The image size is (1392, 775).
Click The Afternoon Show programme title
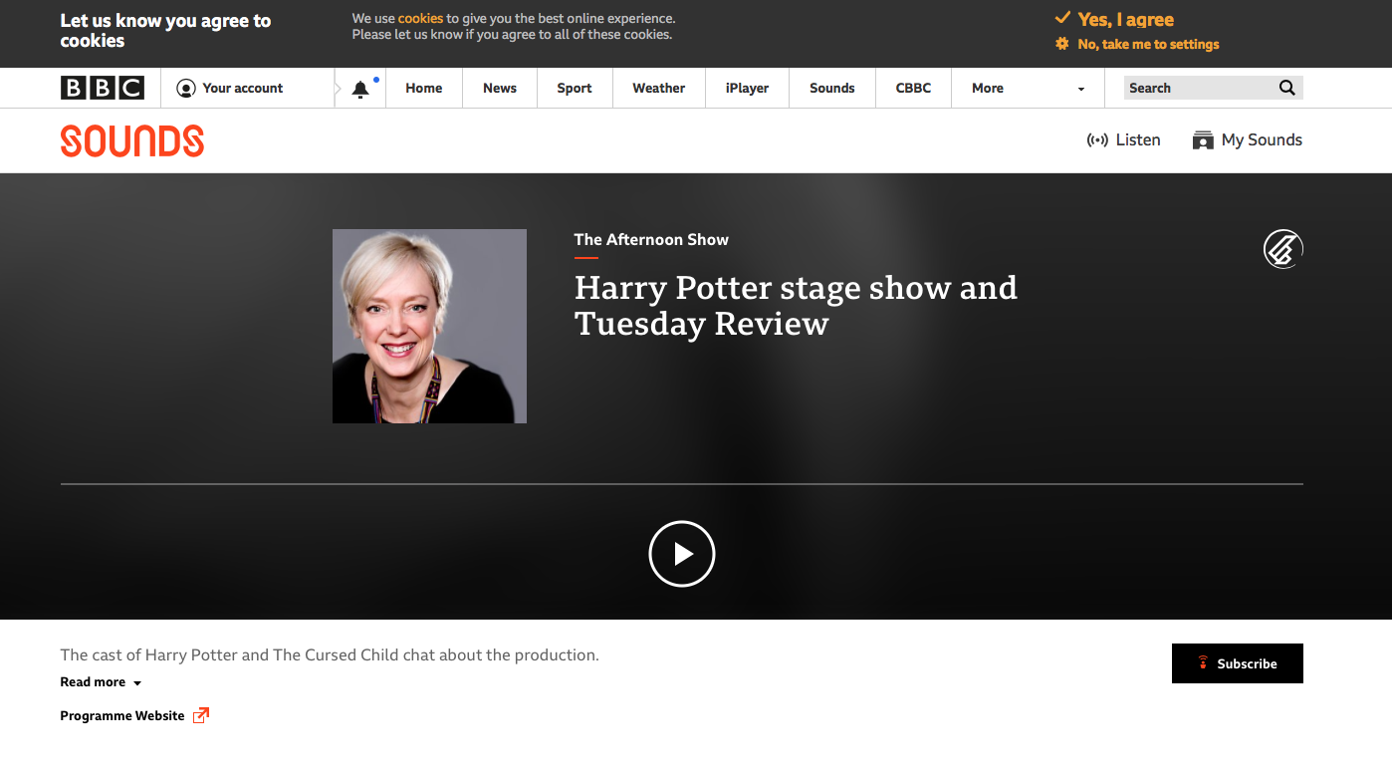651,239
